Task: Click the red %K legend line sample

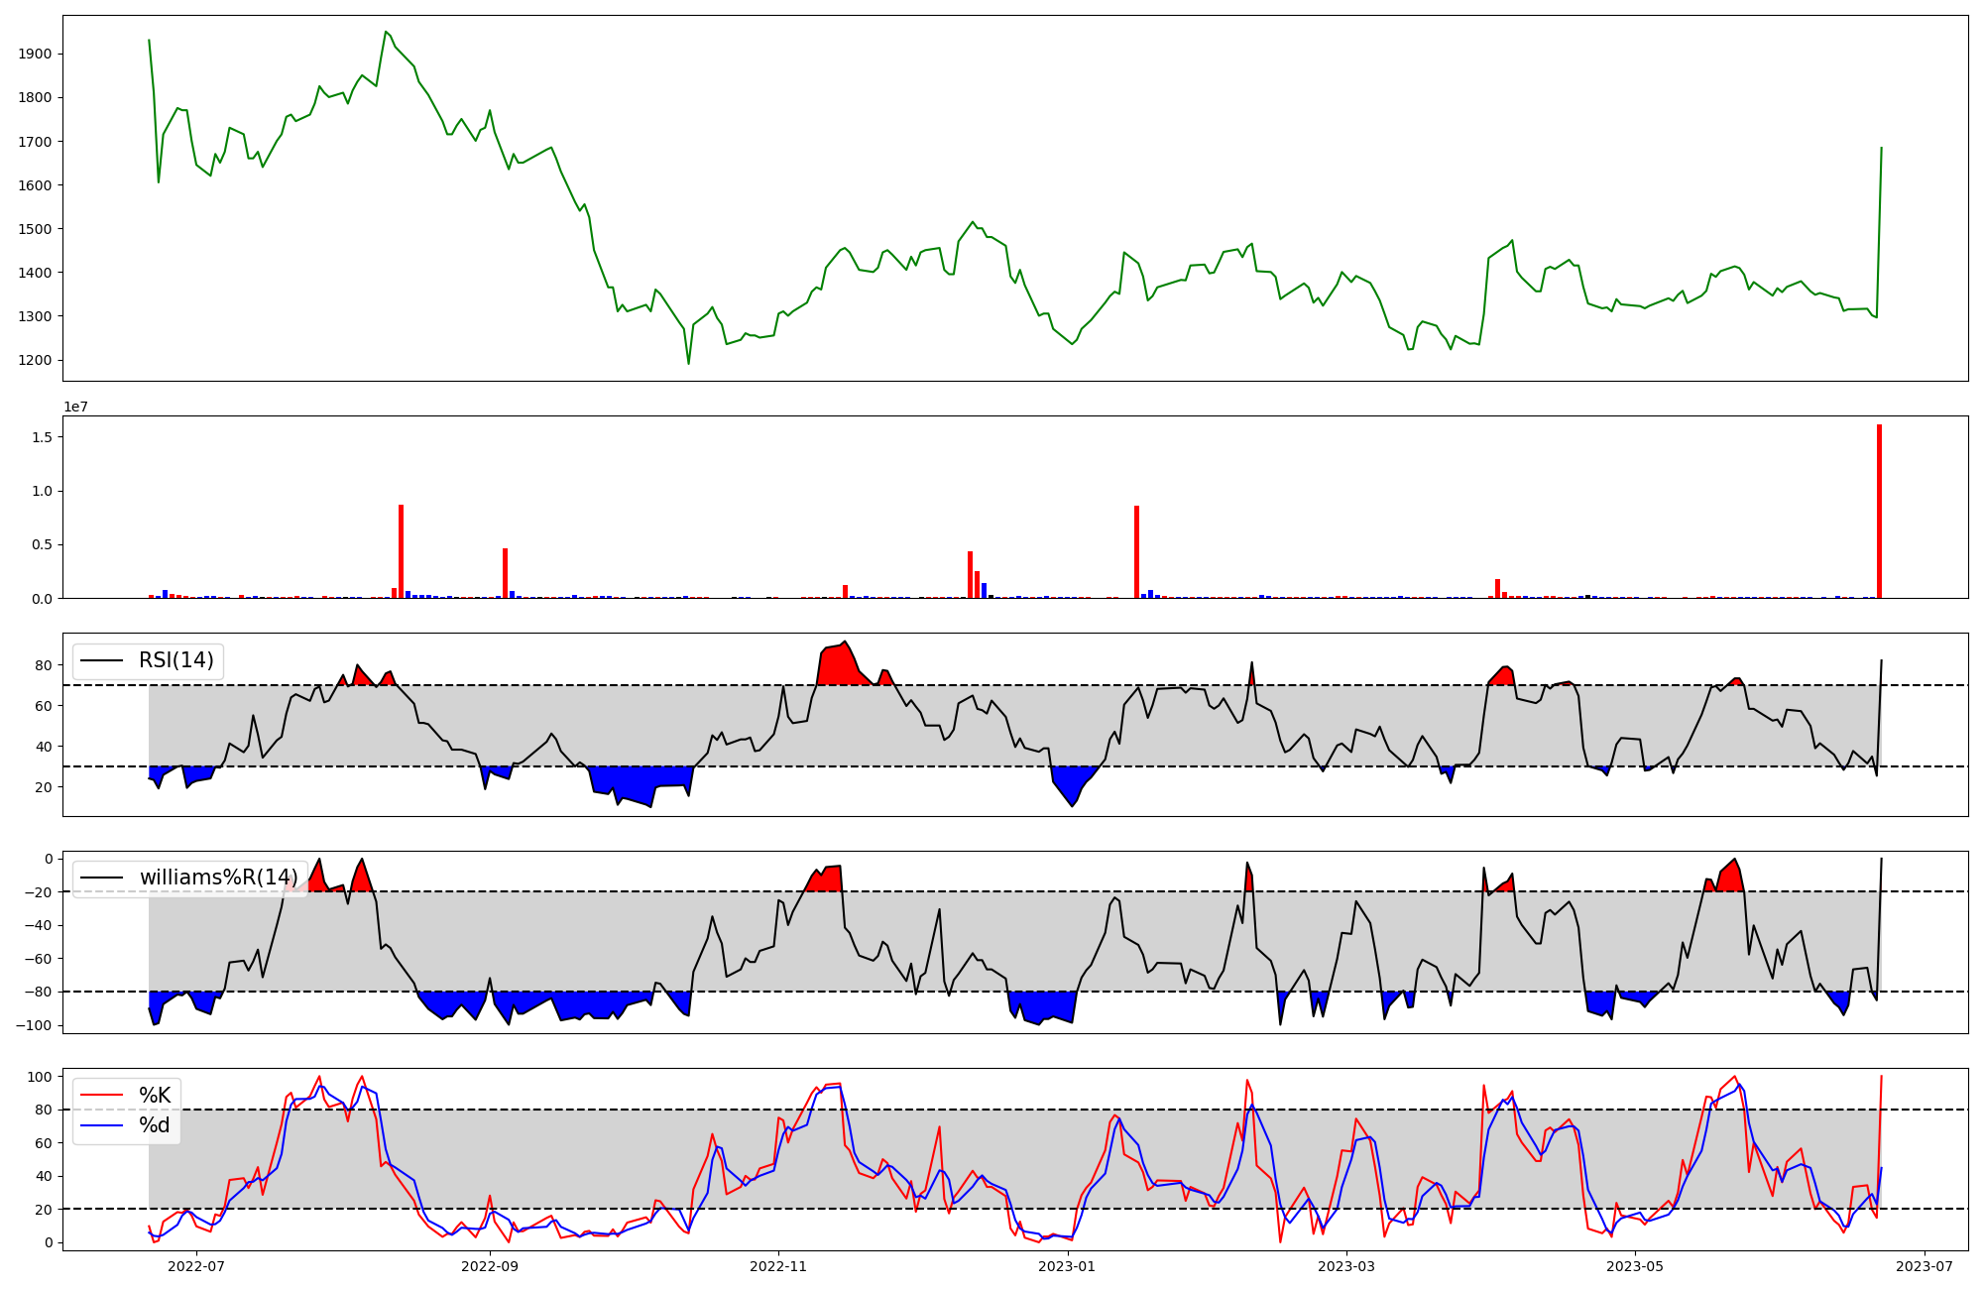Action: pos(102,1096)
